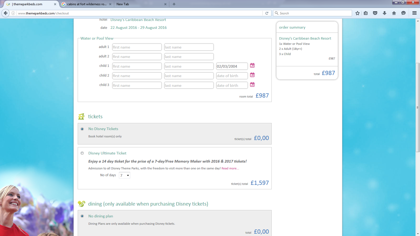Click the '3 x Child' summary line
Viewport: 420px width, 236px height.
[x=285, y=54]
